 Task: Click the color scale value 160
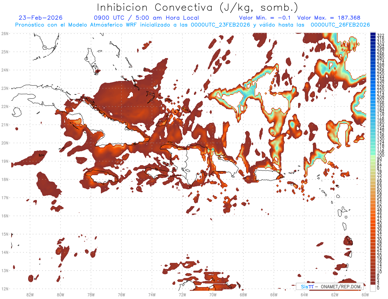point(381,123)
